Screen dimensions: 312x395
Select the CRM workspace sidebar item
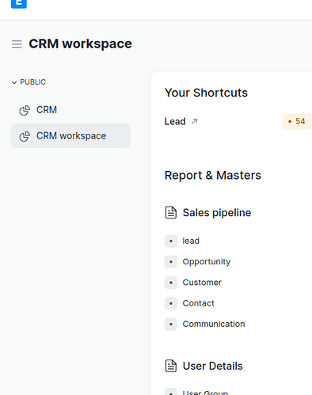70,136
